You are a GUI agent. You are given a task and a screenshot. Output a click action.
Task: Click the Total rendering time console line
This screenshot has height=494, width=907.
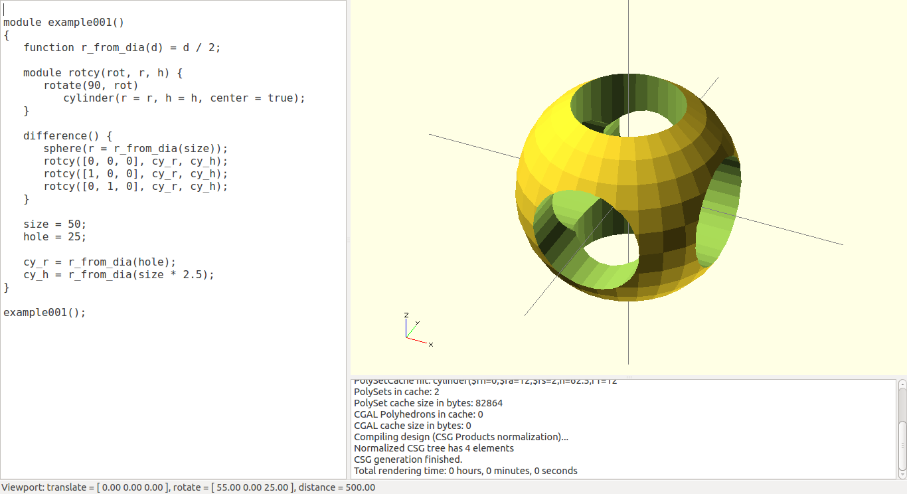click(x=465, y=471)
